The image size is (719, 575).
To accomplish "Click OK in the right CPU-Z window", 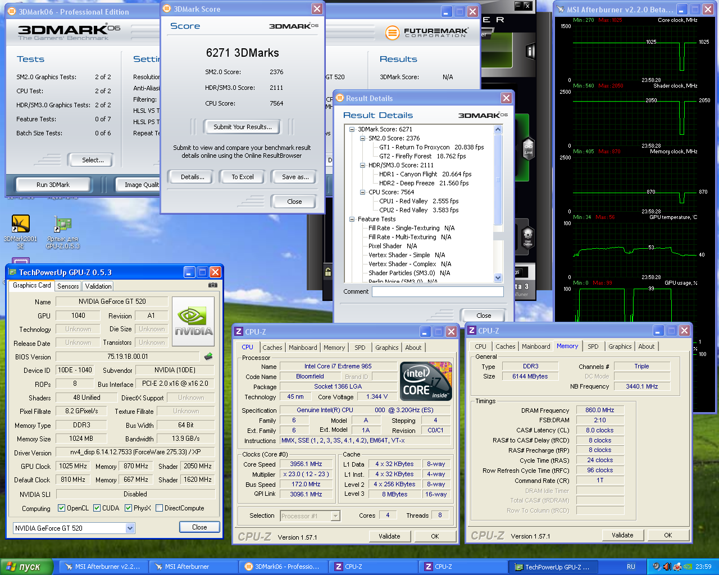I will point(668,535).
